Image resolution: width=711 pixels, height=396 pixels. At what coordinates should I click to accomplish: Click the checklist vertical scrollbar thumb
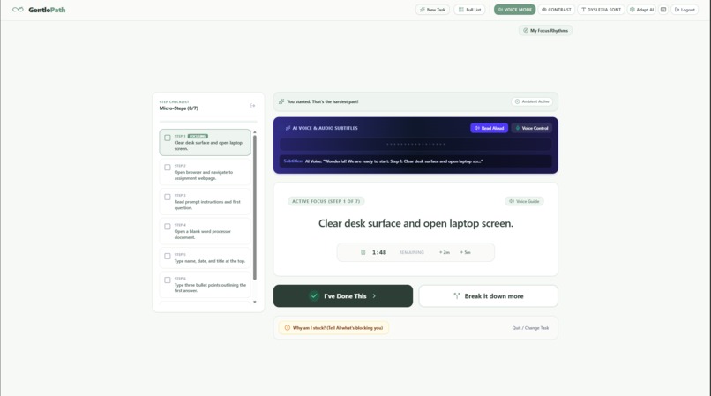(255, 208)
